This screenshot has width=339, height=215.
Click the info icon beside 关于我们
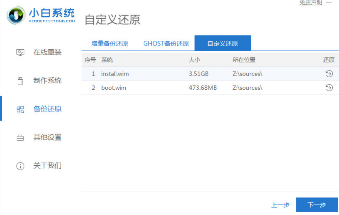[20, 166]
